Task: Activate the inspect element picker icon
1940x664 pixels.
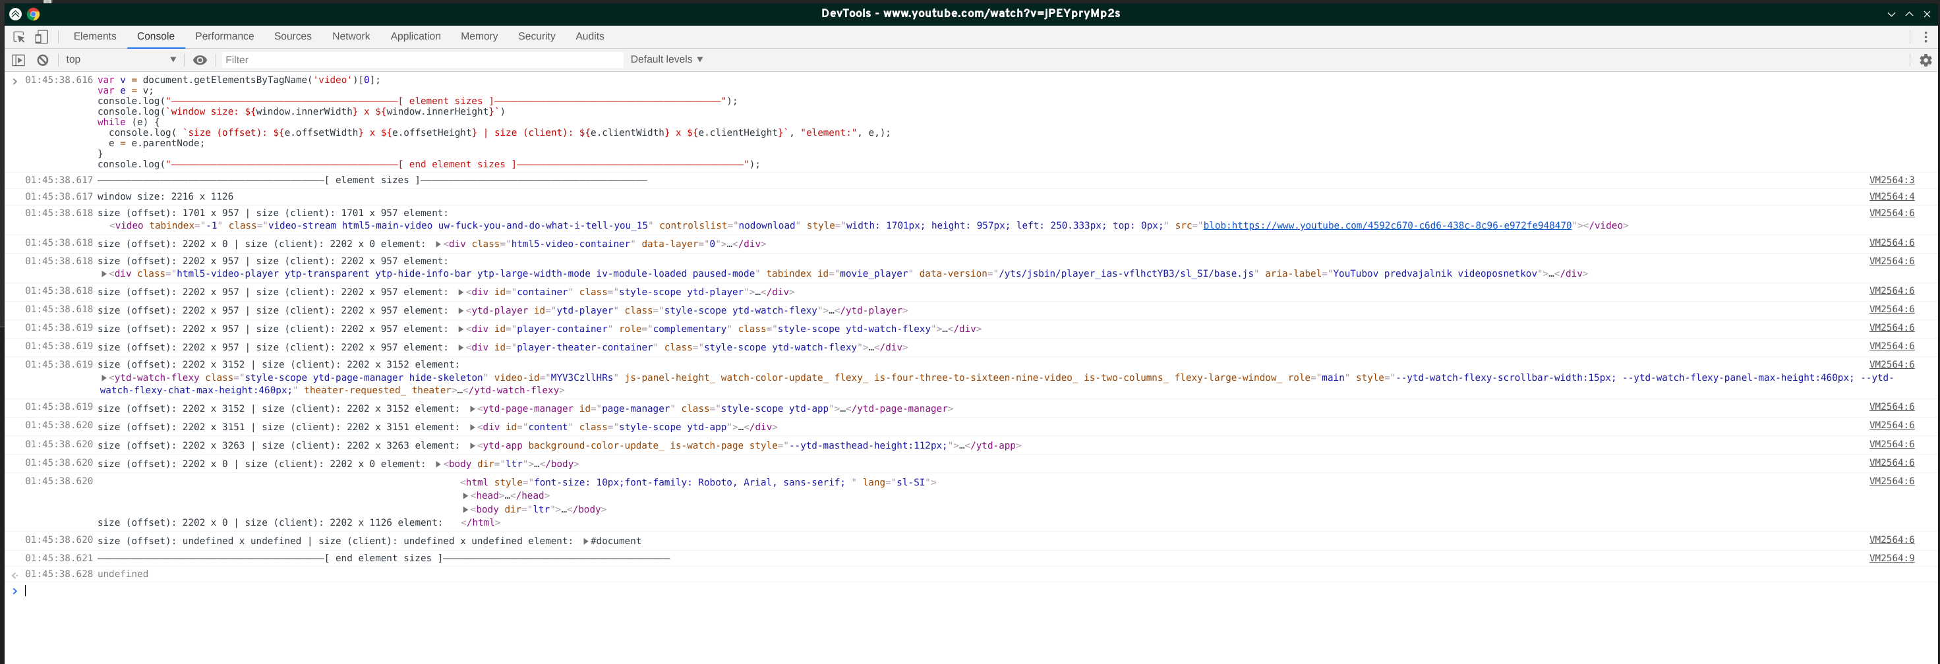Action: (x=19, y=36)
